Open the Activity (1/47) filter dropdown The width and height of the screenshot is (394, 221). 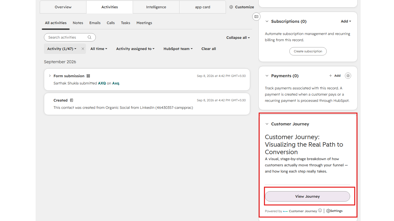[62, 49]
